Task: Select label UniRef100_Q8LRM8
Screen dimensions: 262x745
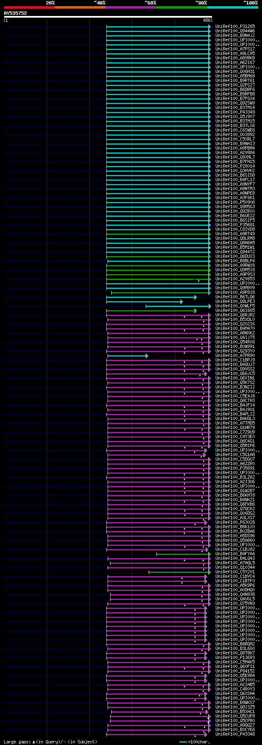Action: point(235,238)
